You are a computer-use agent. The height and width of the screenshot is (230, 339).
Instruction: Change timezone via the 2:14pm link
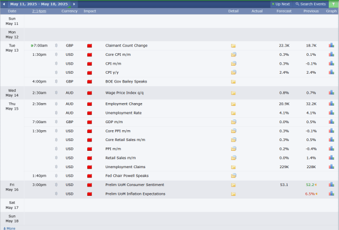[x=39, y=11]
